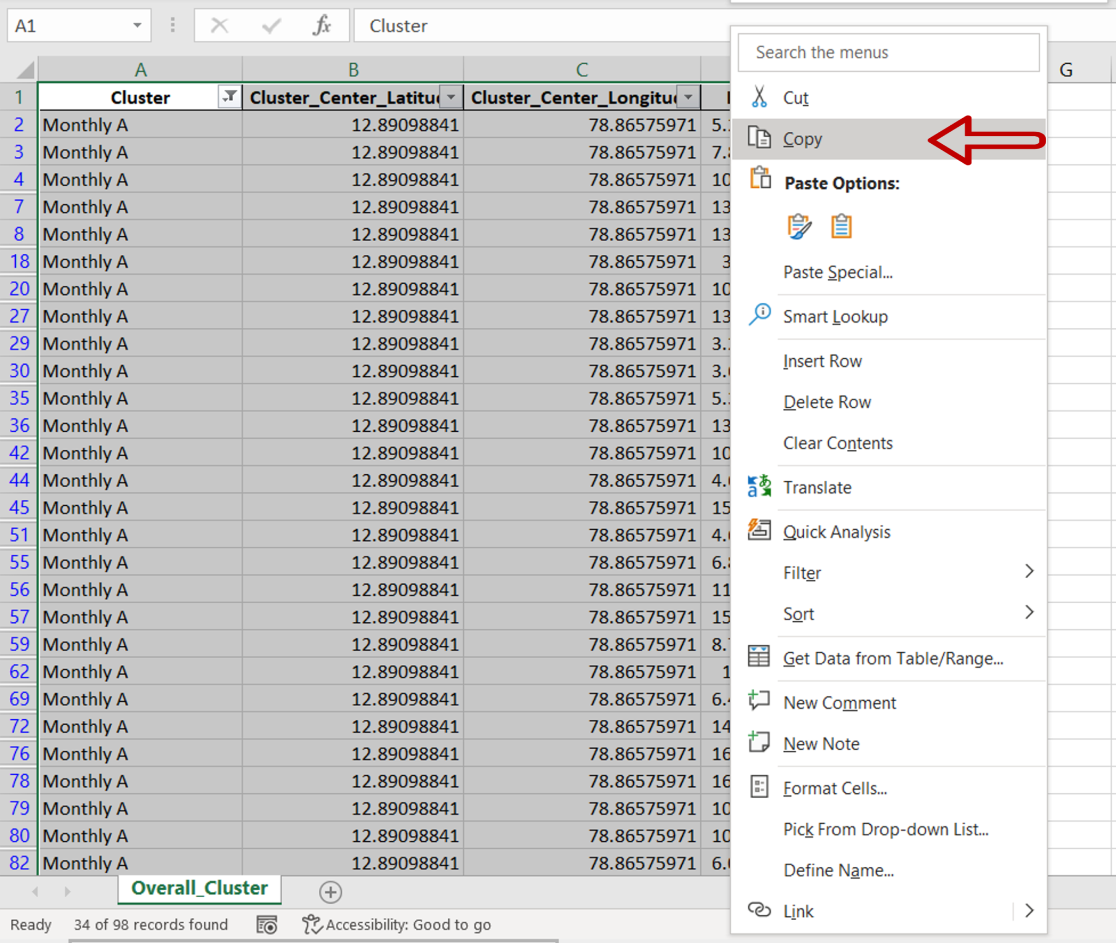Select Get Data from Table/Range icon
This screenshot has width=1116, height=943.
[759, 658]
